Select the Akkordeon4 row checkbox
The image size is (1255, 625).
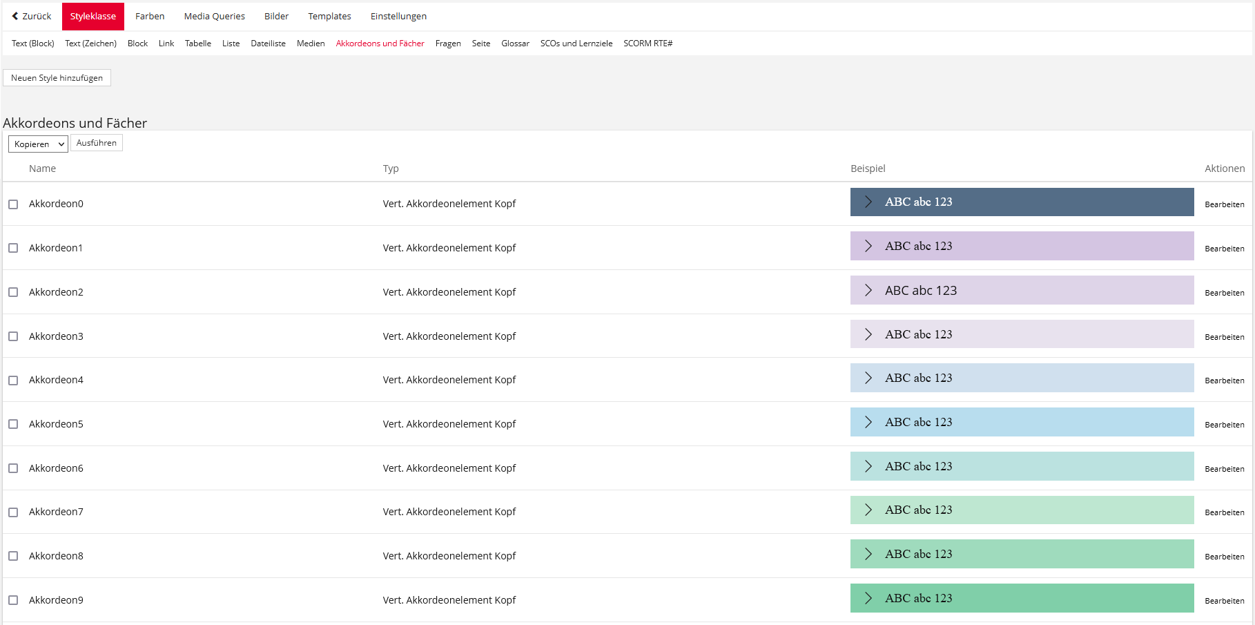point(13,381)
